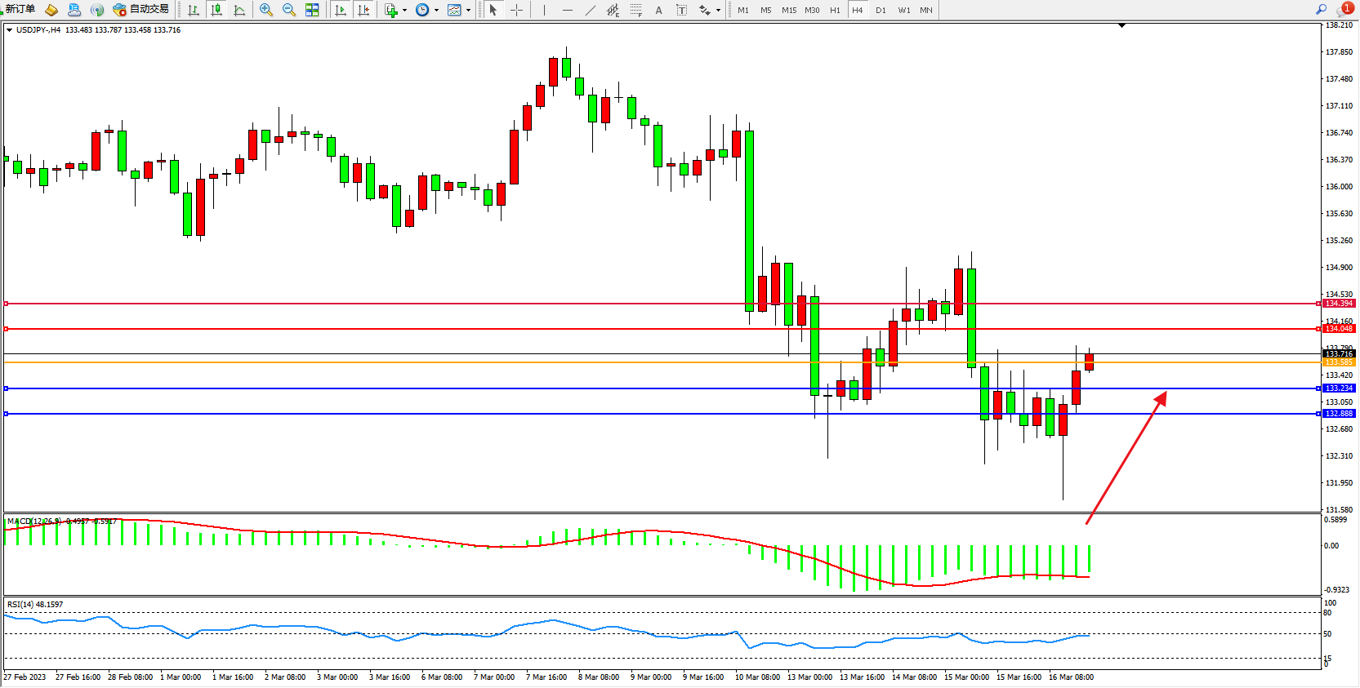Screen dimensions: 1360x688
Task: Open the indicators list dropdown arrow
Action: pos(404,11)
